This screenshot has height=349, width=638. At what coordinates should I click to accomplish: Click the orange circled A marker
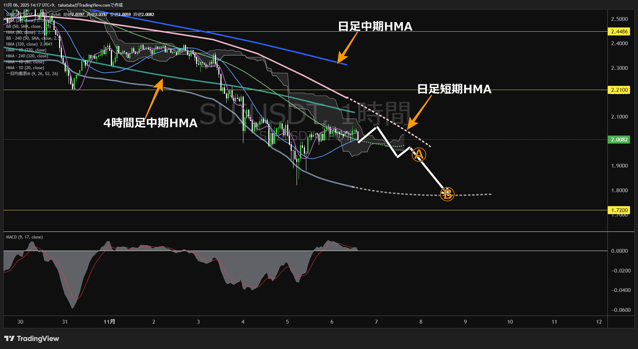tap(419, 155)
